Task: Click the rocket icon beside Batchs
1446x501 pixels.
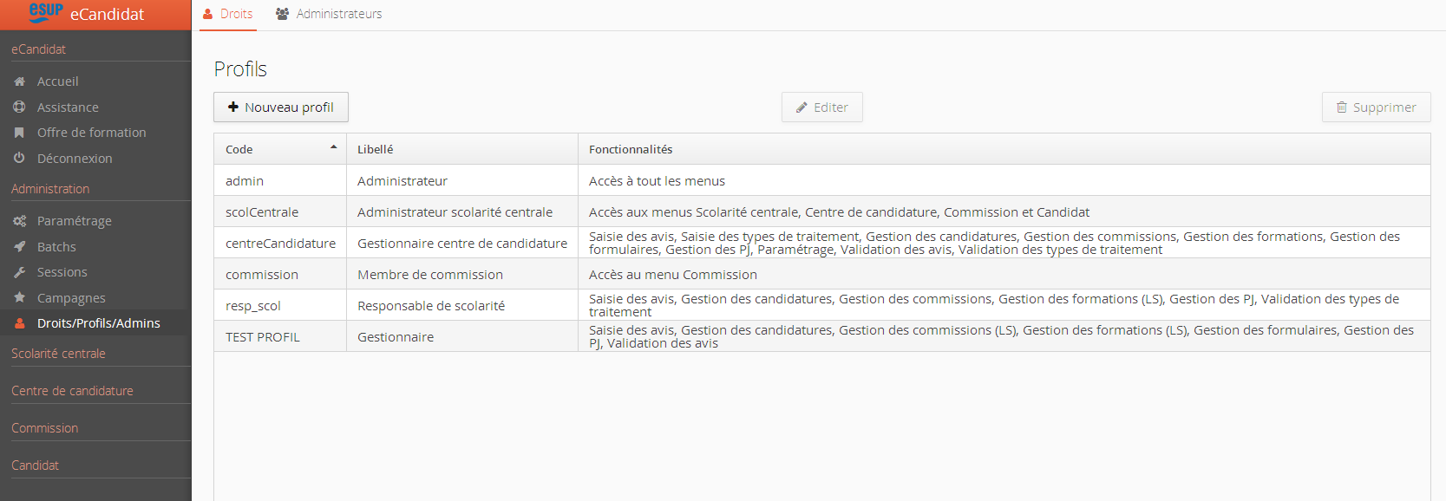Action: click(x=19, y=247)
